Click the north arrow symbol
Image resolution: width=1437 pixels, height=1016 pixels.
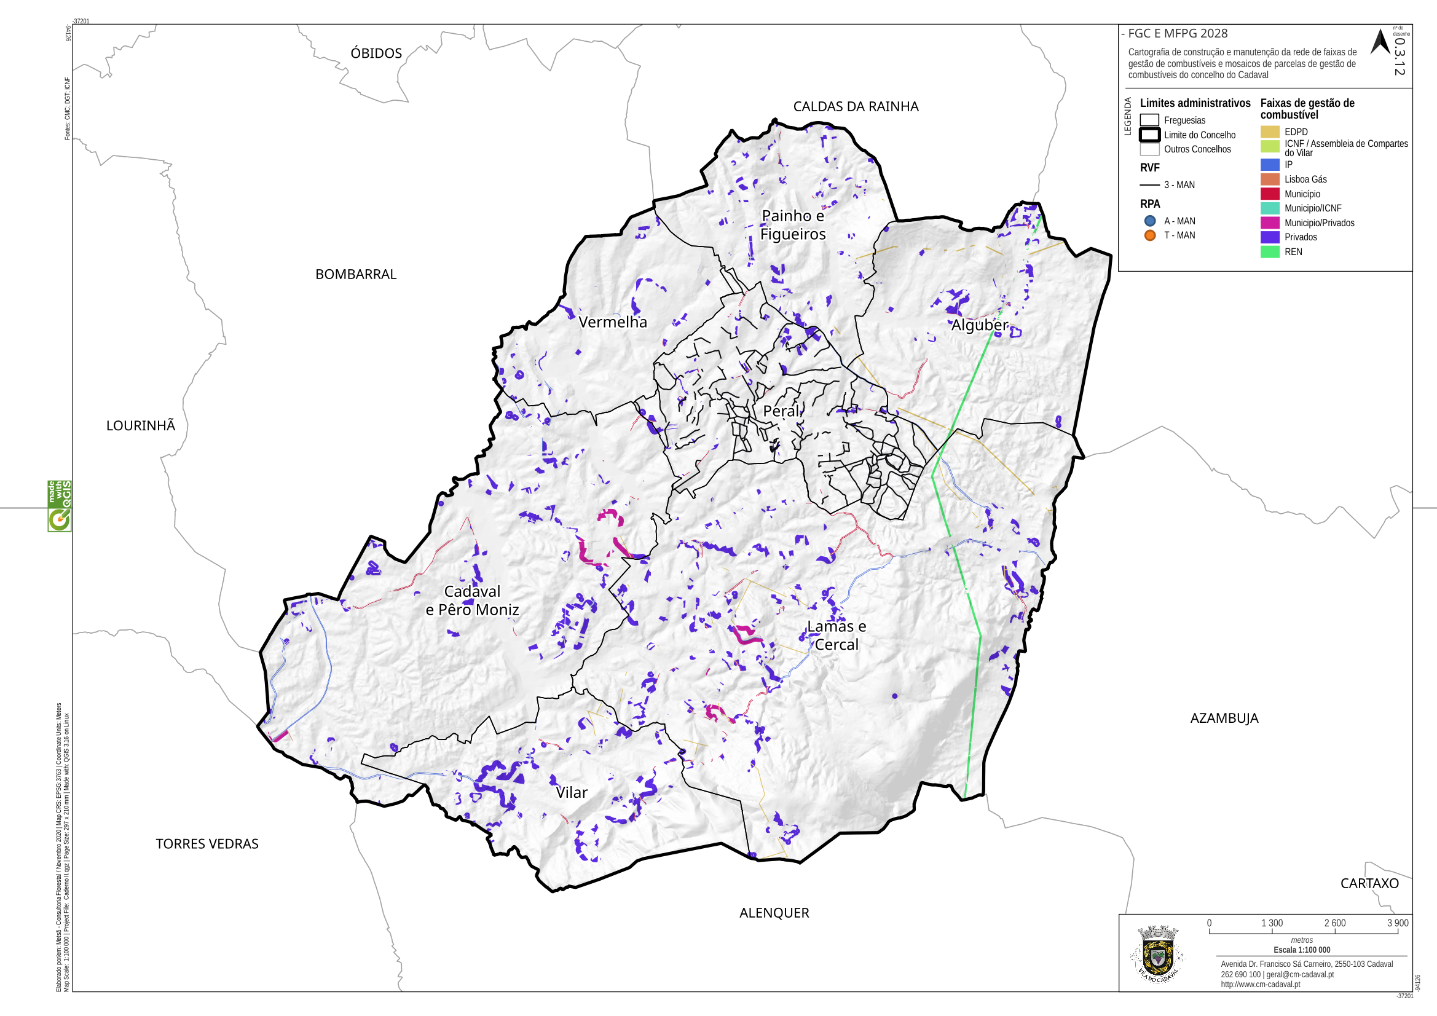click(x=1380, y=42)
